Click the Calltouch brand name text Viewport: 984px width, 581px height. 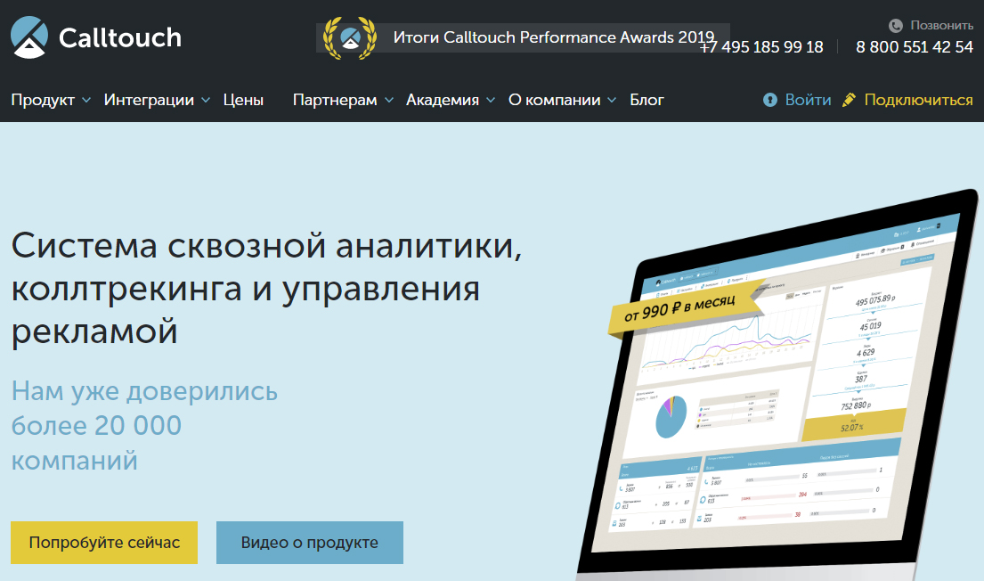120,37
